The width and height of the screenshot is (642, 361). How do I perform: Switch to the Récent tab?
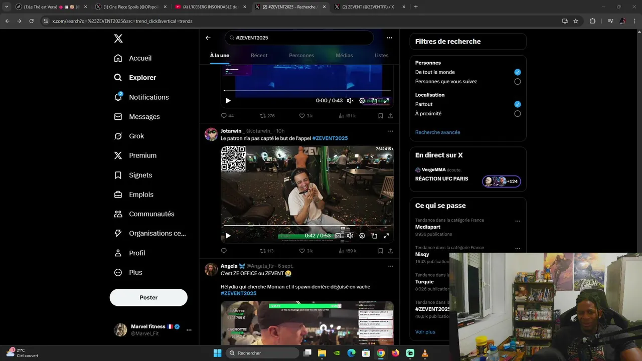click(x=259, y=56)
